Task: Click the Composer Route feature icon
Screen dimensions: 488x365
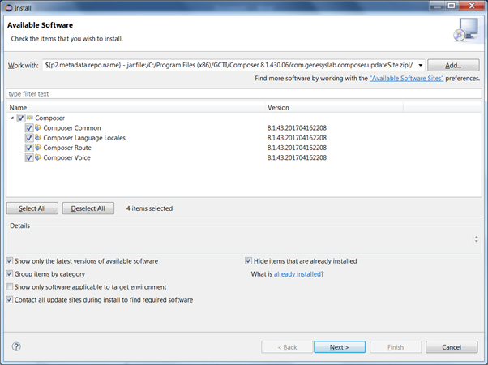Action: click(x=38, y=148)
